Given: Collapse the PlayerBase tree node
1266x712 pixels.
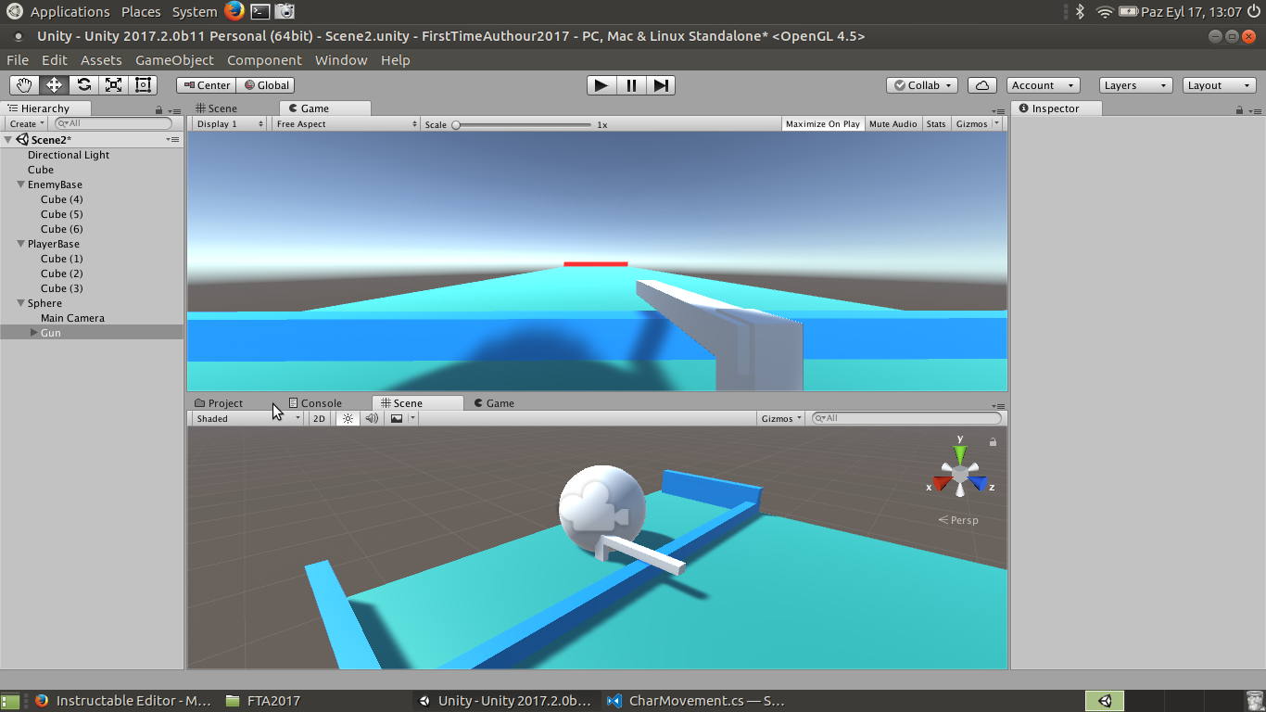Looking at the screenshot, I should (20, 244).
